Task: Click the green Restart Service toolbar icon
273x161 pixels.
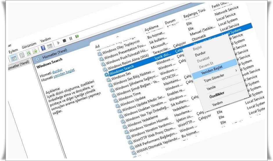Action: coord(77,36)
